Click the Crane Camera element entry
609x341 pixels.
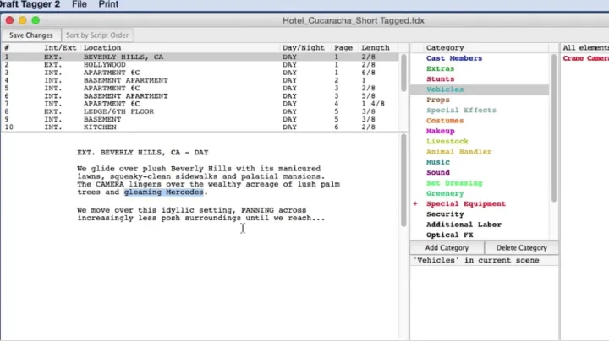(x=585, y=58)
